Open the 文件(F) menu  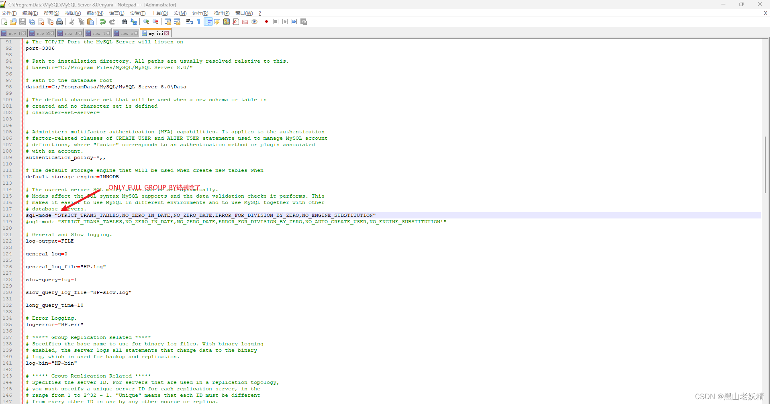pyautogui.click(x=9, y=13)
